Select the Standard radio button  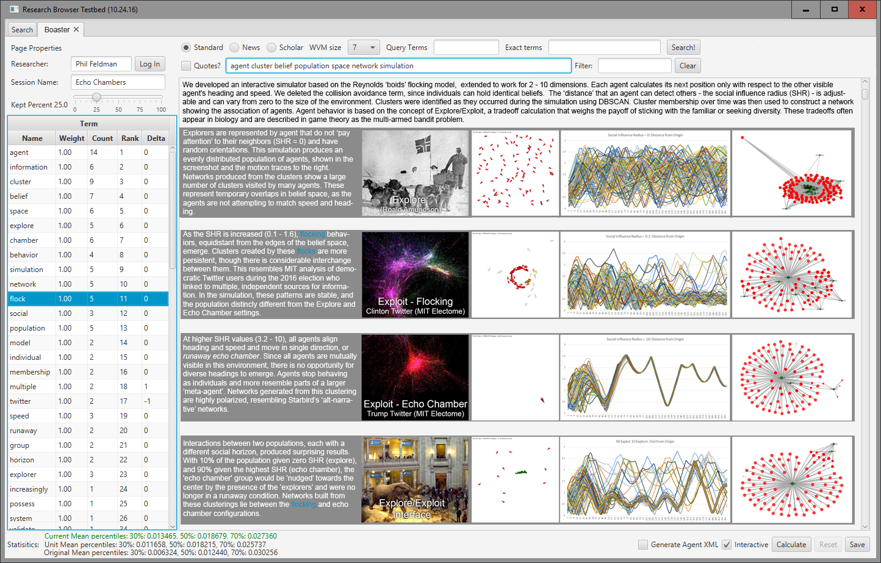[186, 48]
